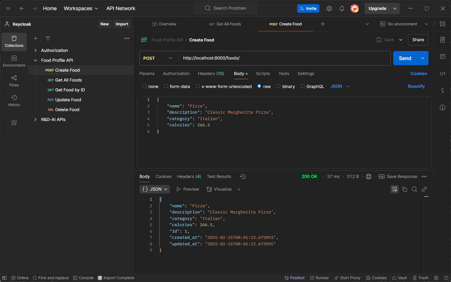
Task: Switch to the Headers (10) tab
Action: coord(211,74)
